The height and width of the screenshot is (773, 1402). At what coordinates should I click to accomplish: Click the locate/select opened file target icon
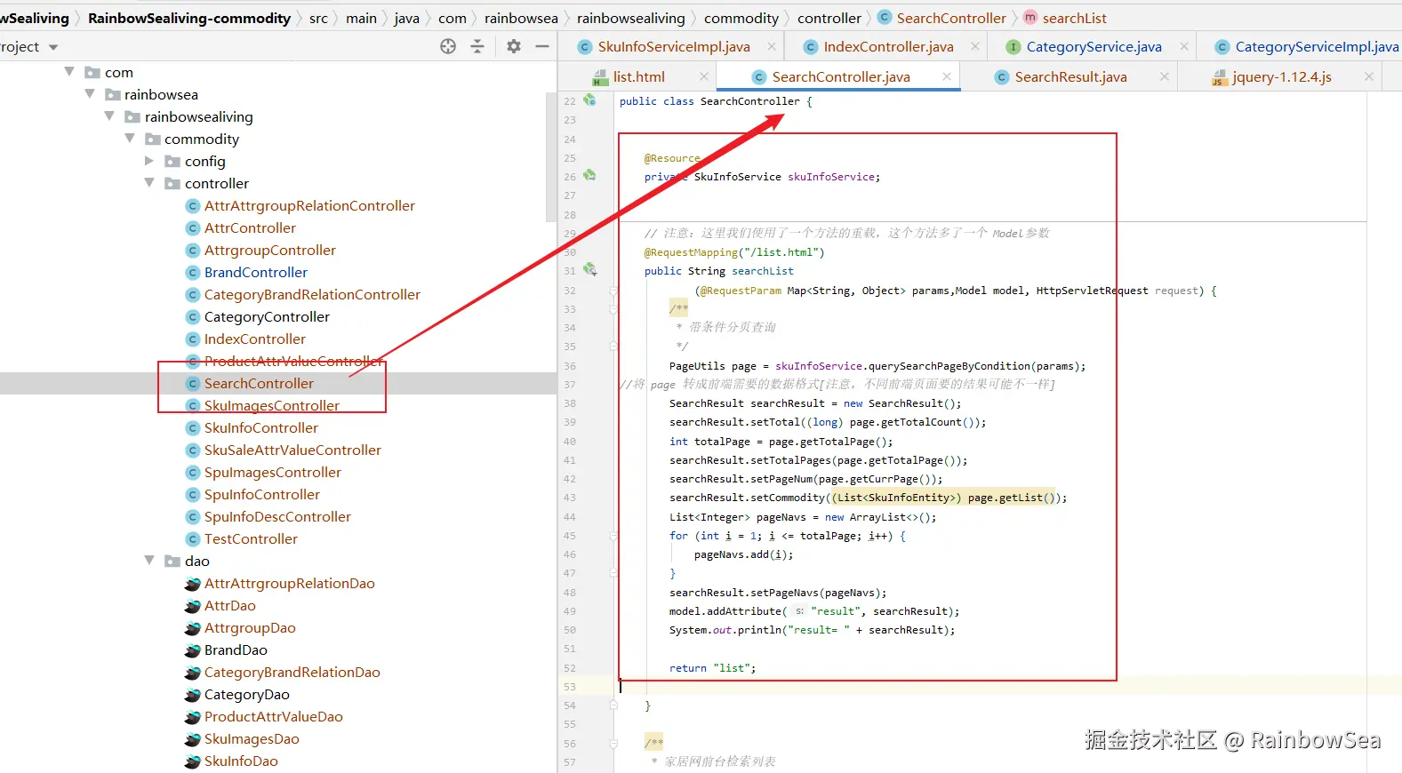[x=448, y=46]
